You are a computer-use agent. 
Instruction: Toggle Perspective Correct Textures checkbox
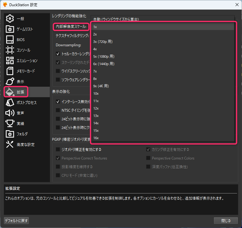(58, 158)
